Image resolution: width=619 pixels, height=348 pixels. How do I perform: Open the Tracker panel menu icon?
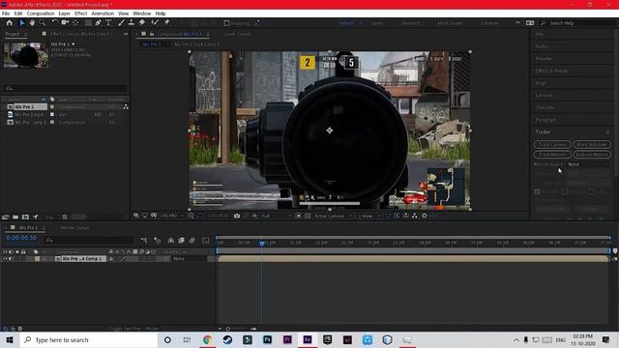[x=607, y=131]
